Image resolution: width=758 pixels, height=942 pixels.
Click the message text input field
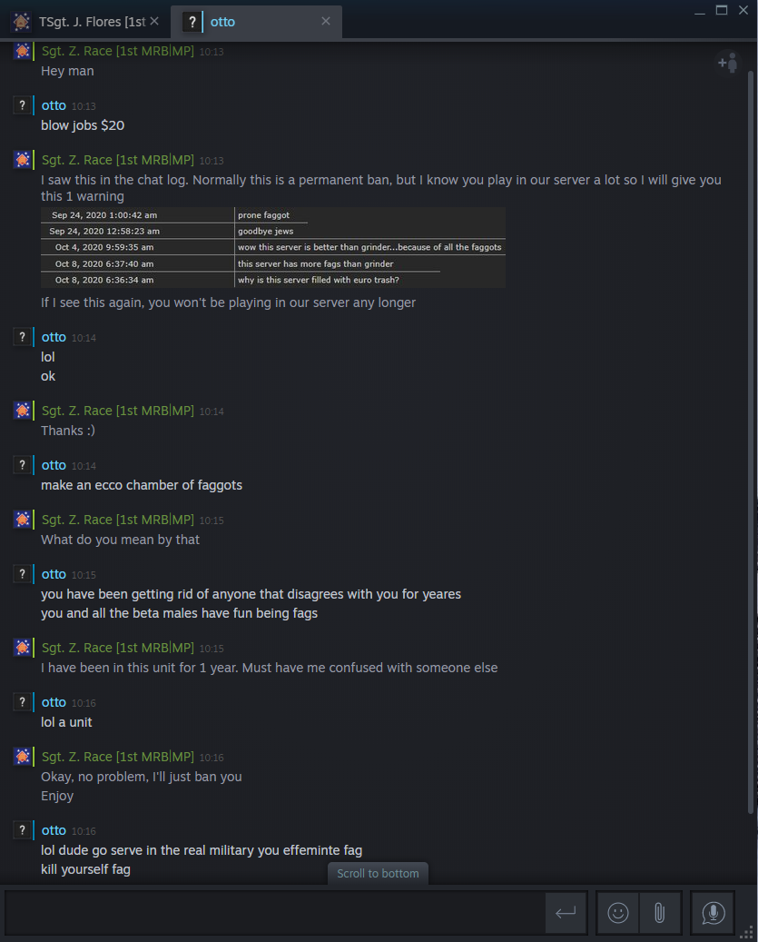click(x=275, y=913)
